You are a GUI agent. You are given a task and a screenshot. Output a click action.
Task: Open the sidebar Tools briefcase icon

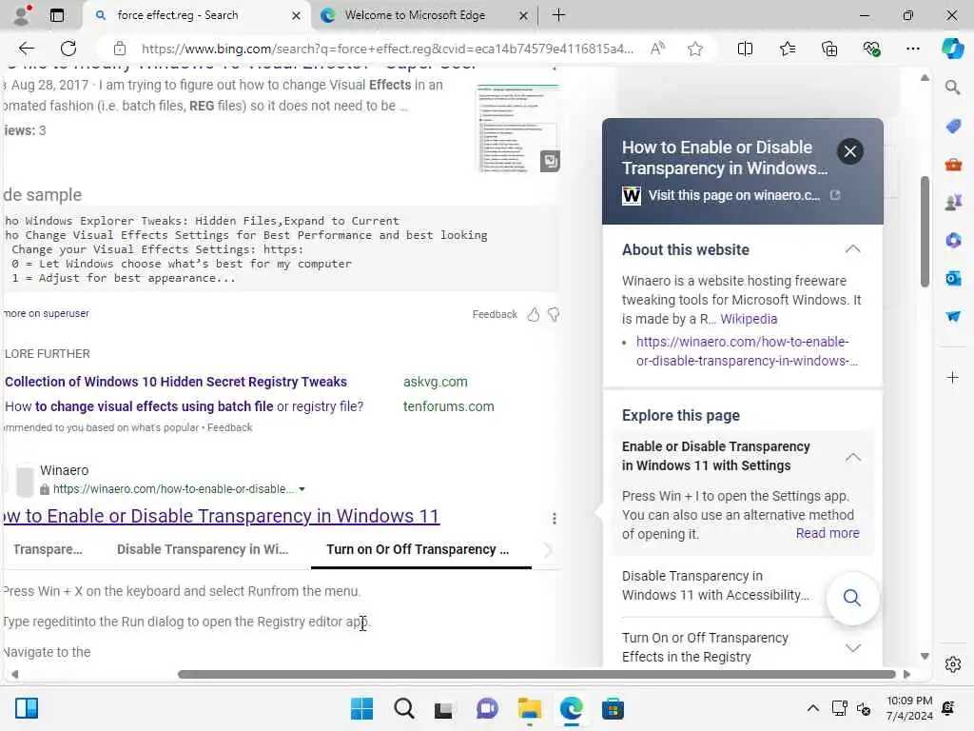click(953, 165)
